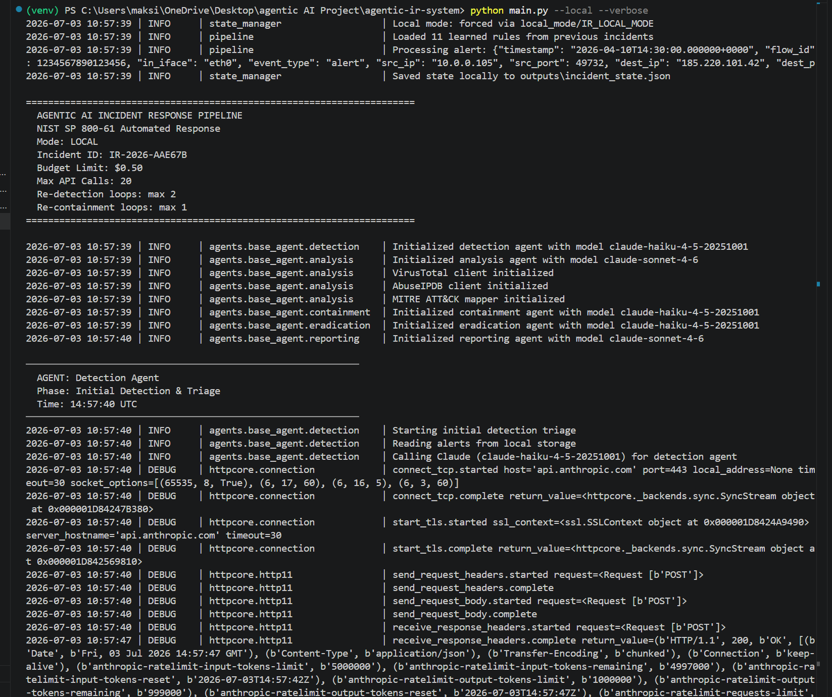Image resolution: width=832 pixels, height=697 pixels.
Task: Click the 'MITRE ATT&CK mapper initialized' message
Action: click(x=478, y=299)
